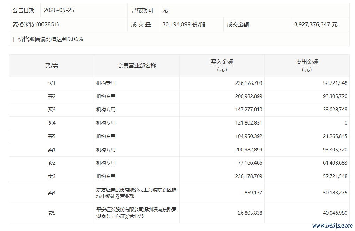This screenshot has width=355, height=231.
Task: Select the 卖5 row label
Action: pyautogui.click(x=52, y=213)
